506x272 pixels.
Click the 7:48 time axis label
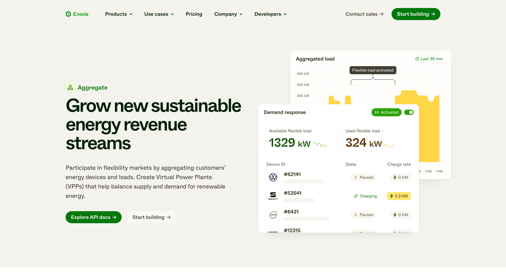coord(439,171)
